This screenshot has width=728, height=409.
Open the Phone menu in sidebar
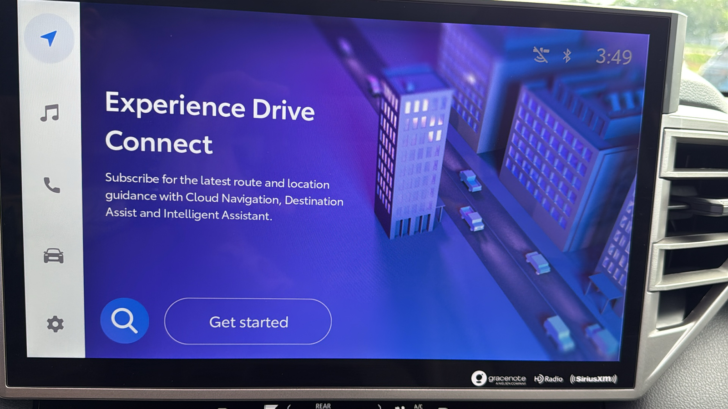(51, 185)
